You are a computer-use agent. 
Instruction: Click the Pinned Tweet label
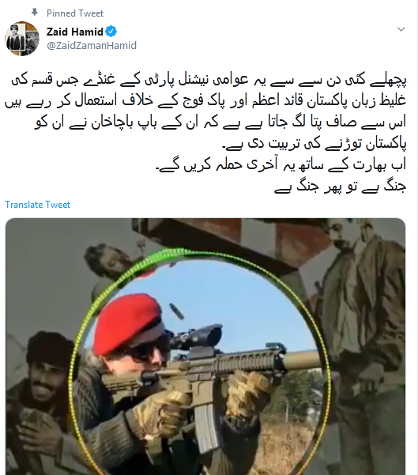[x=75, y=13]
